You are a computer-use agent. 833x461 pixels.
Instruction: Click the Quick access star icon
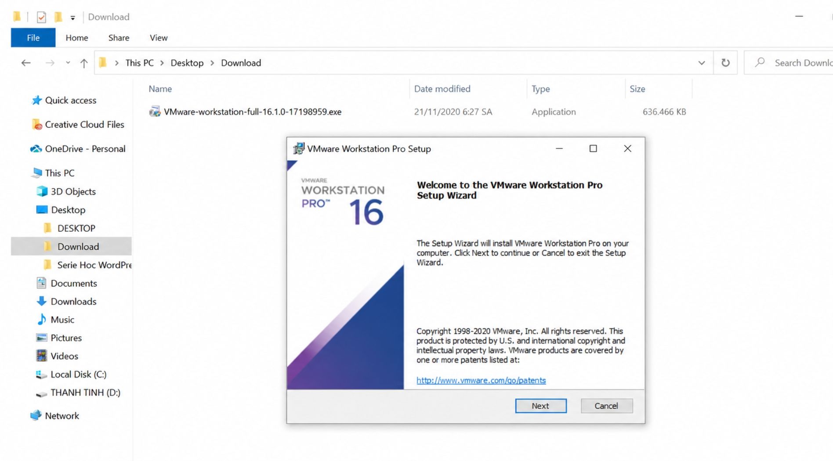37,101
